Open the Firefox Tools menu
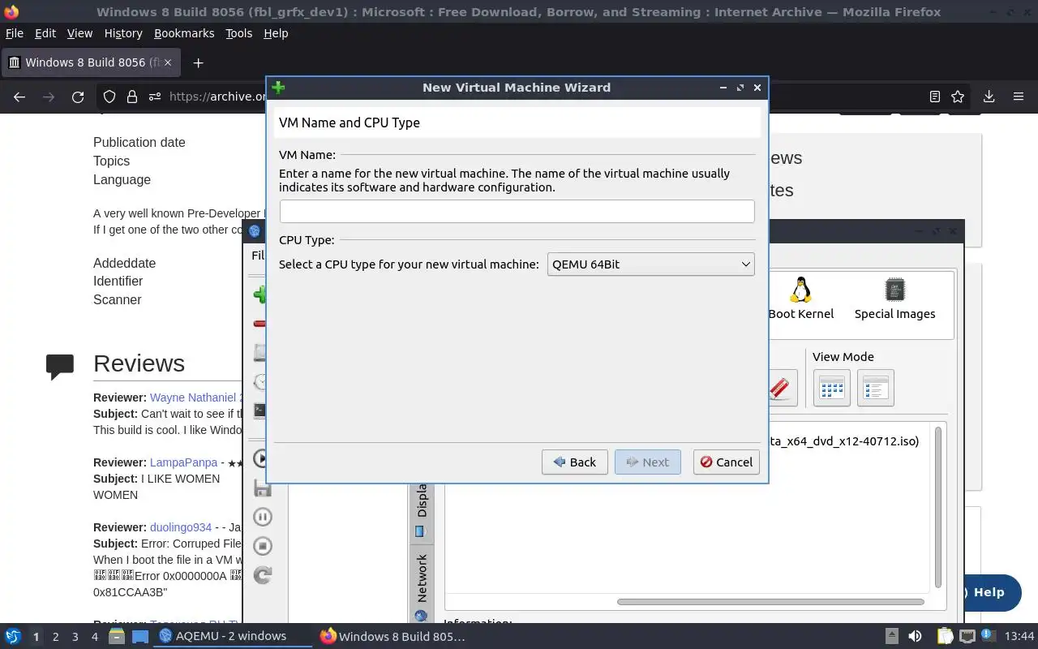 click(x=239, y=33)
